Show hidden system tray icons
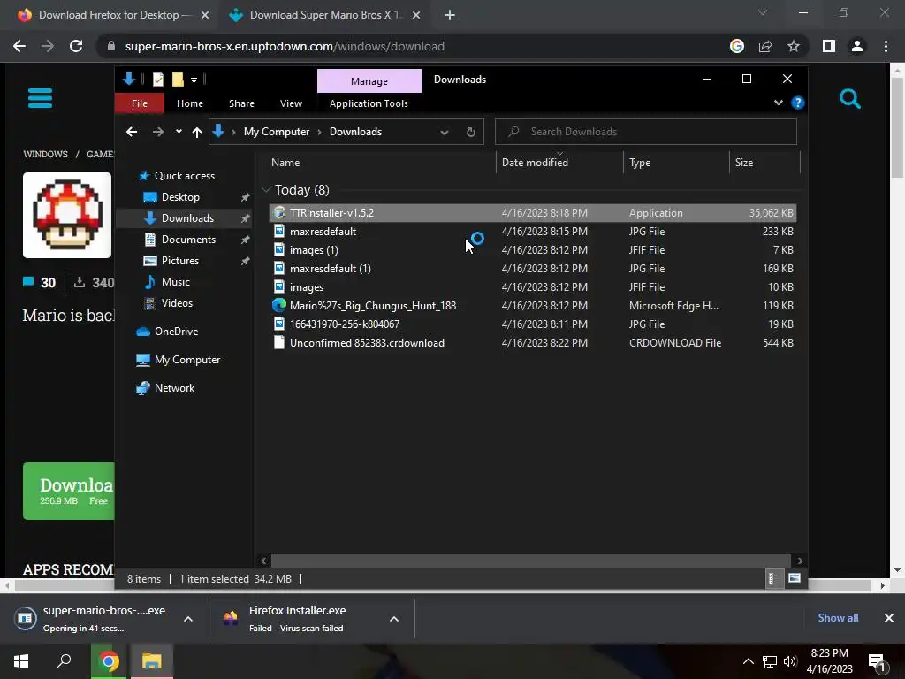The image size is (905, 679). [748, 661]
